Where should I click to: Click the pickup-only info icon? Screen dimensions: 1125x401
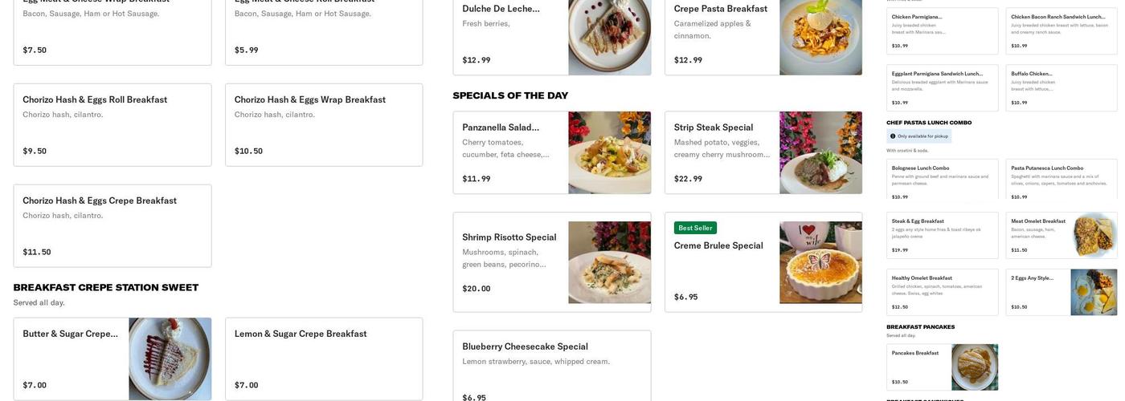pyautogui.click(x=894, y=136)
